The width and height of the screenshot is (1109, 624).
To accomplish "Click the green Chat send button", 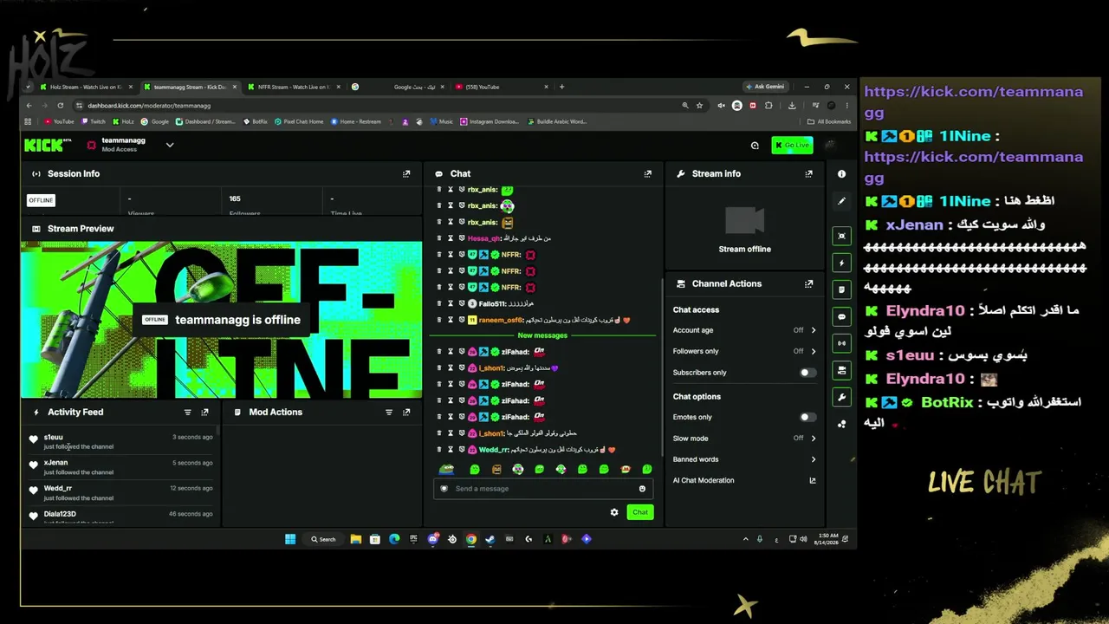I will pos(639,512).
